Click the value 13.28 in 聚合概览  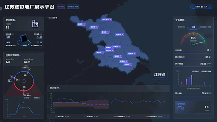pyautogui.click(x=8, y=42)
